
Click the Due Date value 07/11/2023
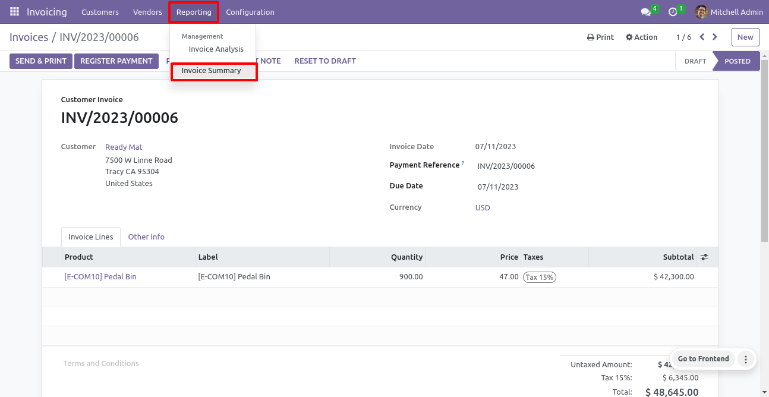pos(498,187)
